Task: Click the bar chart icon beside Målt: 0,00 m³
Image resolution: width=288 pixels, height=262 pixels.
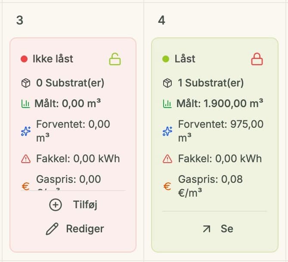Action: coord(25,104)
